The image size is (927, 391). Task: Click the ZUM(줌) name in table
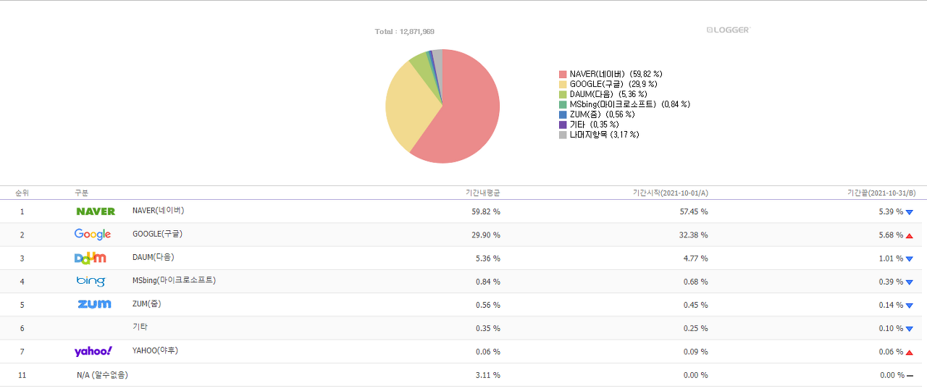(x=147, y=303)
